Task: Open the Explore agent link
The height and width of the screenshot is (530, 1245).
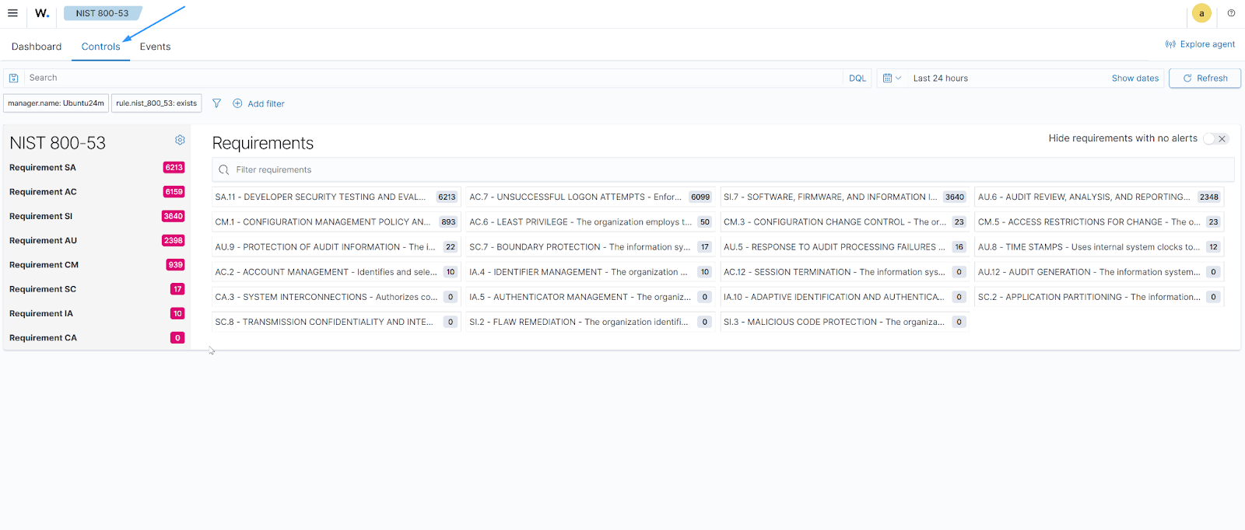Action: click(1200, 44)
